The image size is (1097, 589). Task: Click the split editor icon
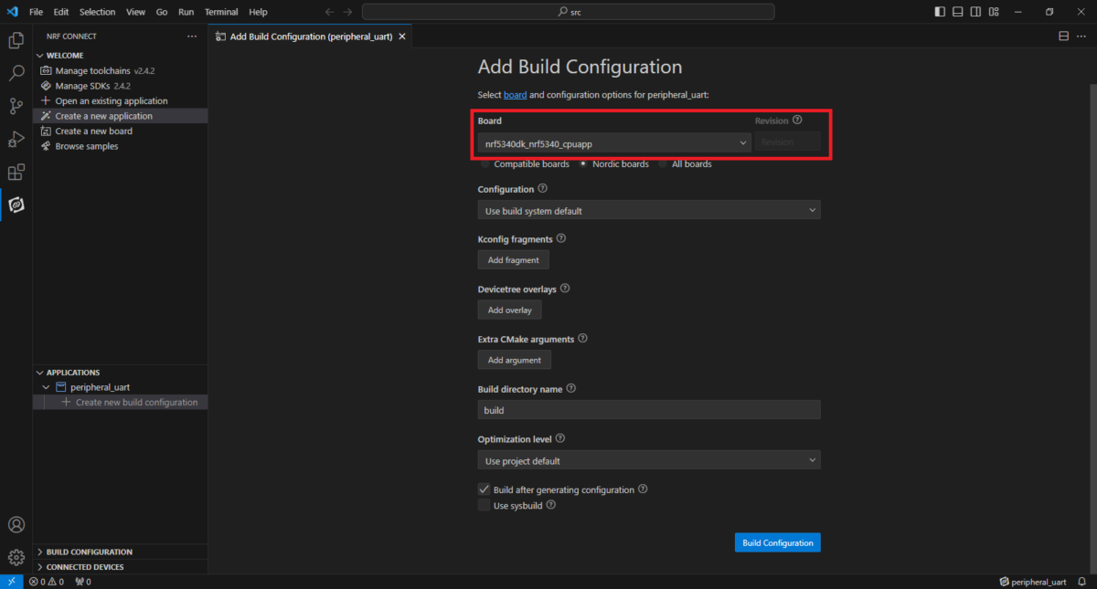pyautogui.click(x=1064, y=37)
